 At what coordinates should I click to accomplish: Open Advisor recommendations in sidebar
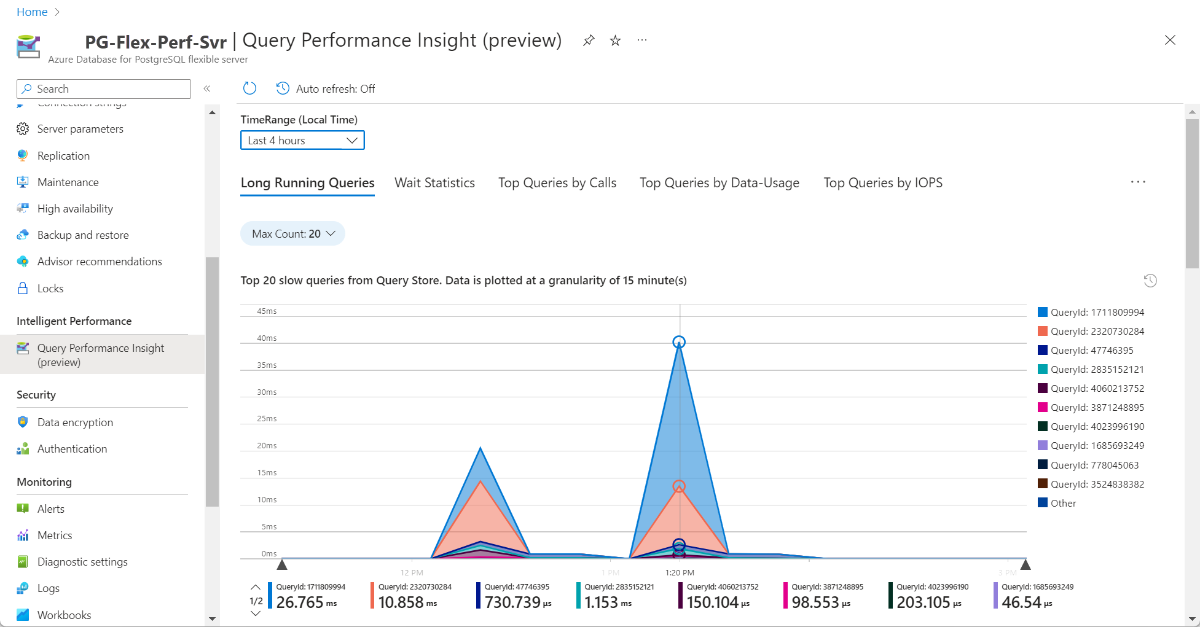coord(100,262)
